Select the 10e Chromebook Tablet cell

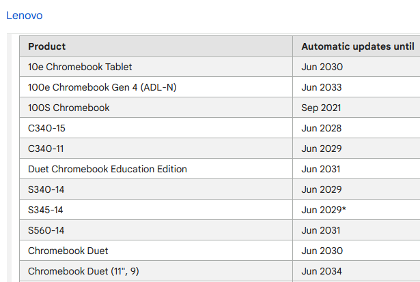(x=80, y=67)
